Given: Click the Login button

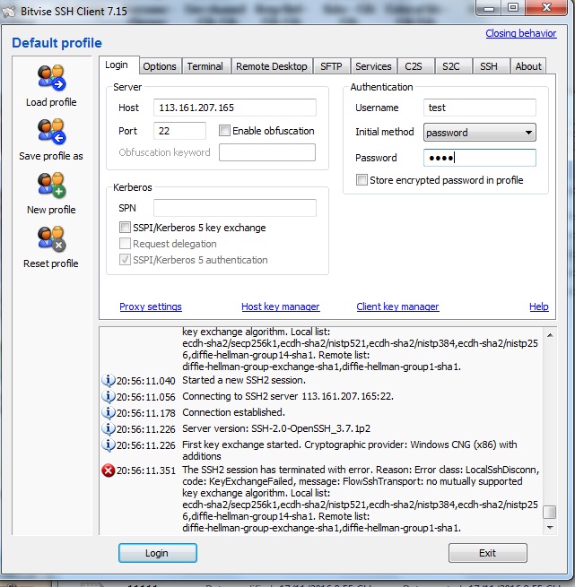Looking at the screenshot, I should click(x=158, y=553).
